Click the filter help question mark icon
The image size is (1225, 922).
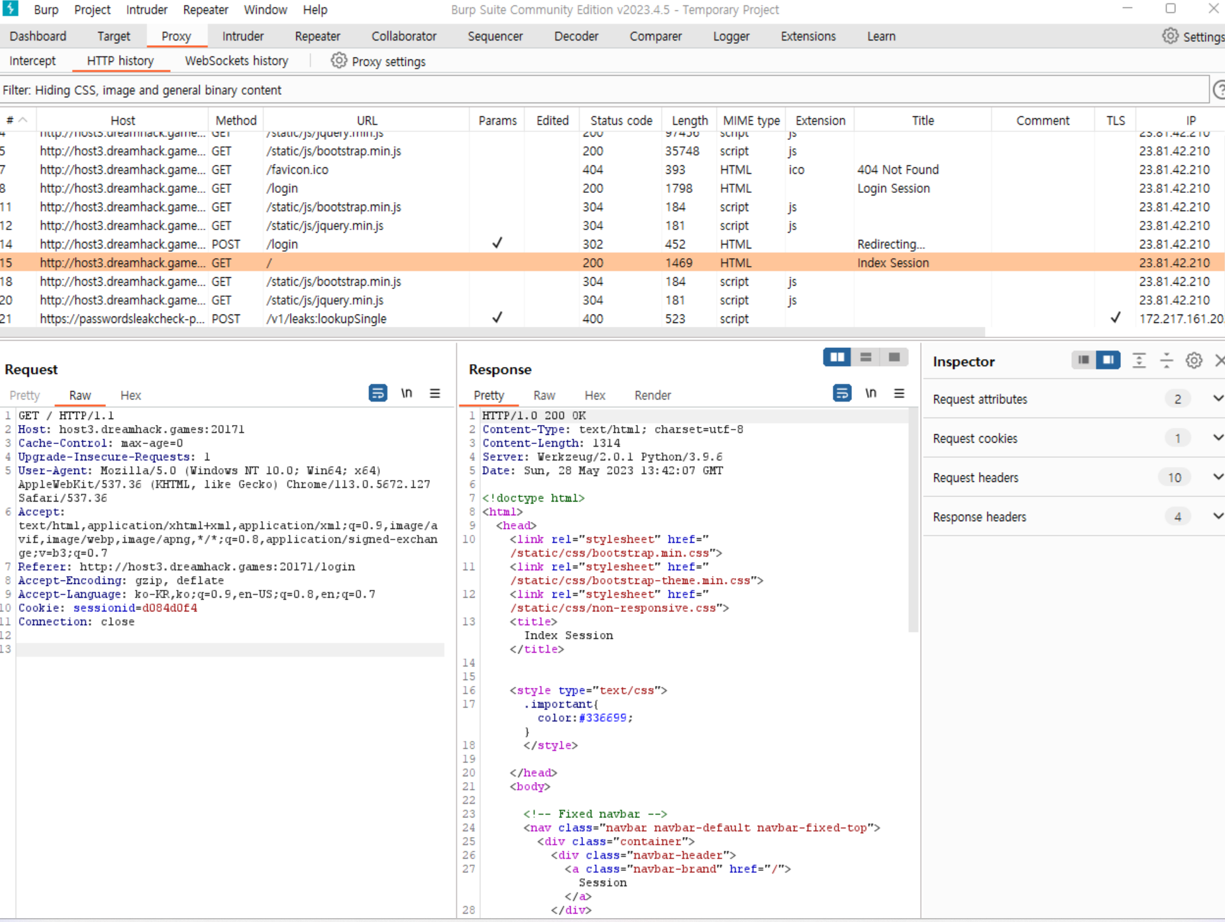point(1218,90)
